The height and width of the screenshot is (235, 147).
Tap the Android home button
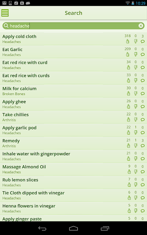point(73,228)
